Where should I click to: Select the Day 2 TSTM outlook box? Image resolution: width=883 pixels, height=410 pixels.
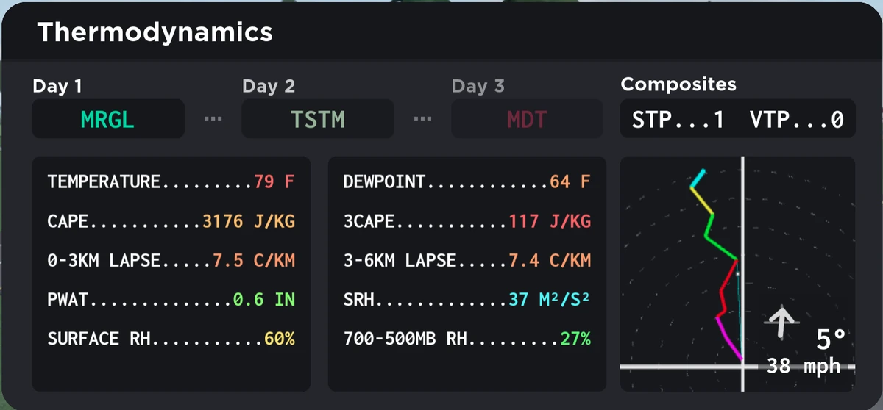318,119
